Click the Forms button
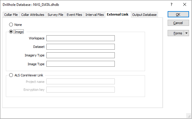The width and height of the screenshot is (192, 119). click(x=176, y=33)
